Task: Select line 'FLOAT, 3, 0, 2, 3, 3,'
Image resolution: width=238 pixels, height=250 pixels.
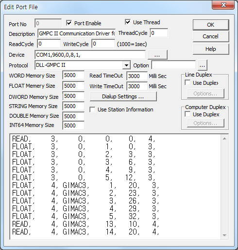Action: pyautogui.click(x=84, y=154)
